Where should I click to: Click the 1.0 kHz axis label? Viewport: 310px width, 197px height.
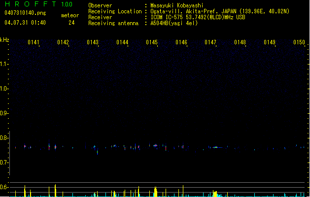click(4, 89)
